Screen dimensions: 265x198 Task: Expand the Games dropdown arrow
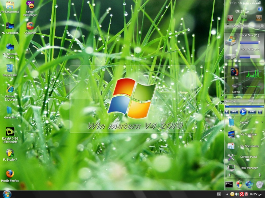262,122
